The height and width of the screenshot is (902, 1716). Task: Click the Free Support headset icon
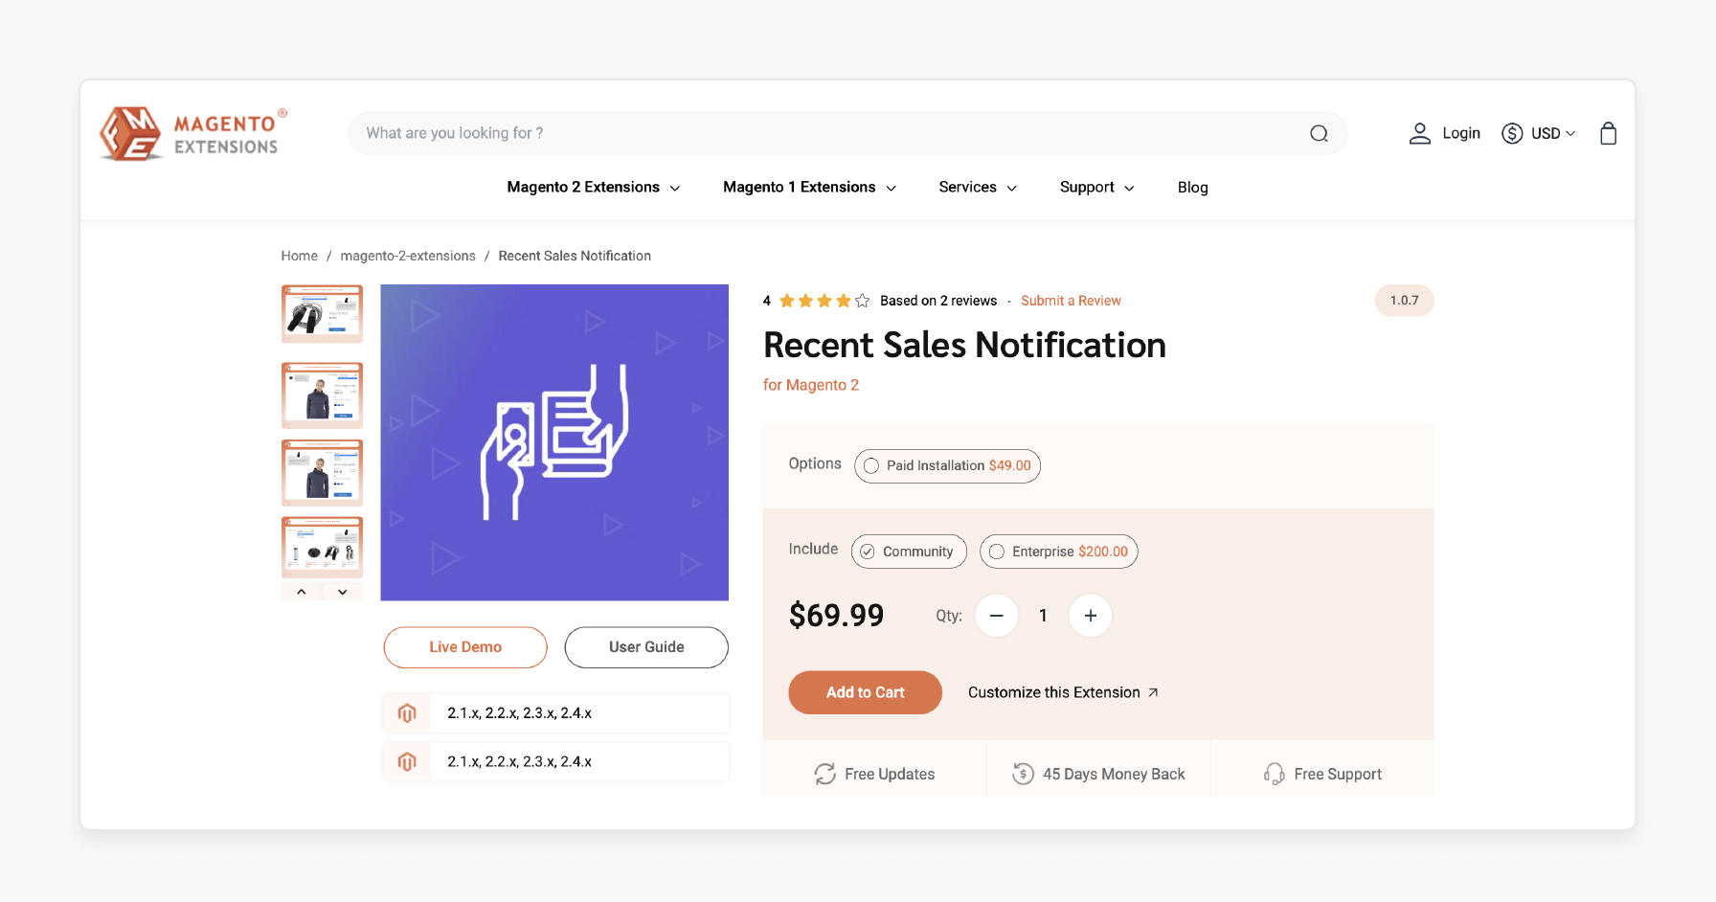[1274, 773]
